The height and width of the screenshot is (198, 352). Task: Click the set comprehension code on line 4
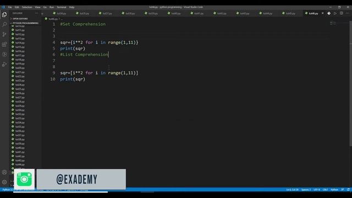[99, 42]
